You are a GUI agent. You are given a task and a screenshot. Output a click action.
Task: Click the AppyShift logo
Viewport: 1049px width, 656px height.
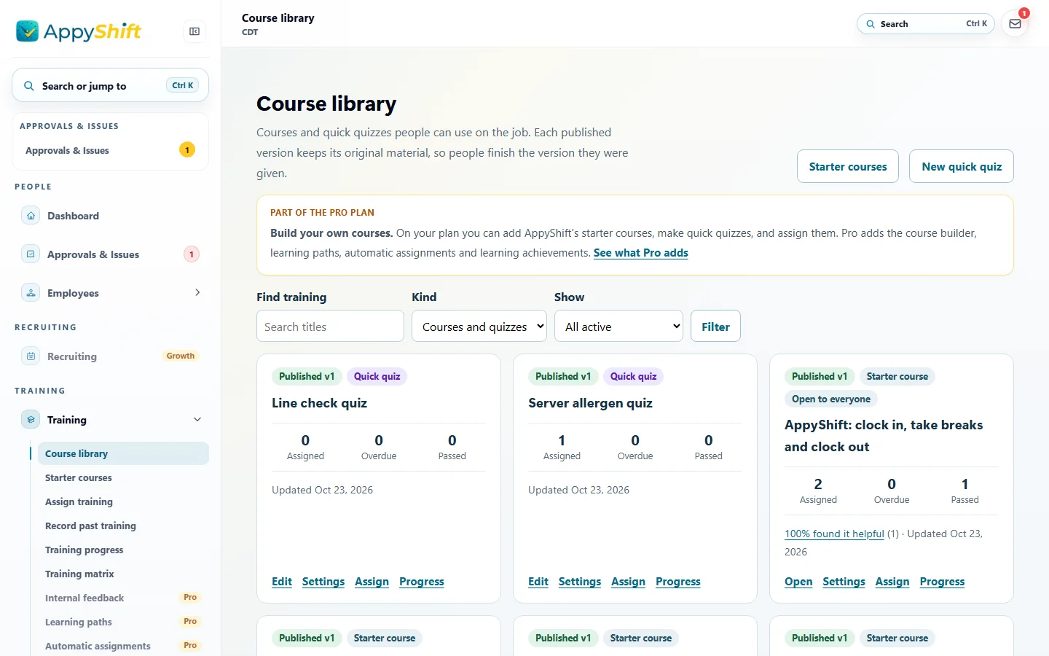tap(79, 31)
